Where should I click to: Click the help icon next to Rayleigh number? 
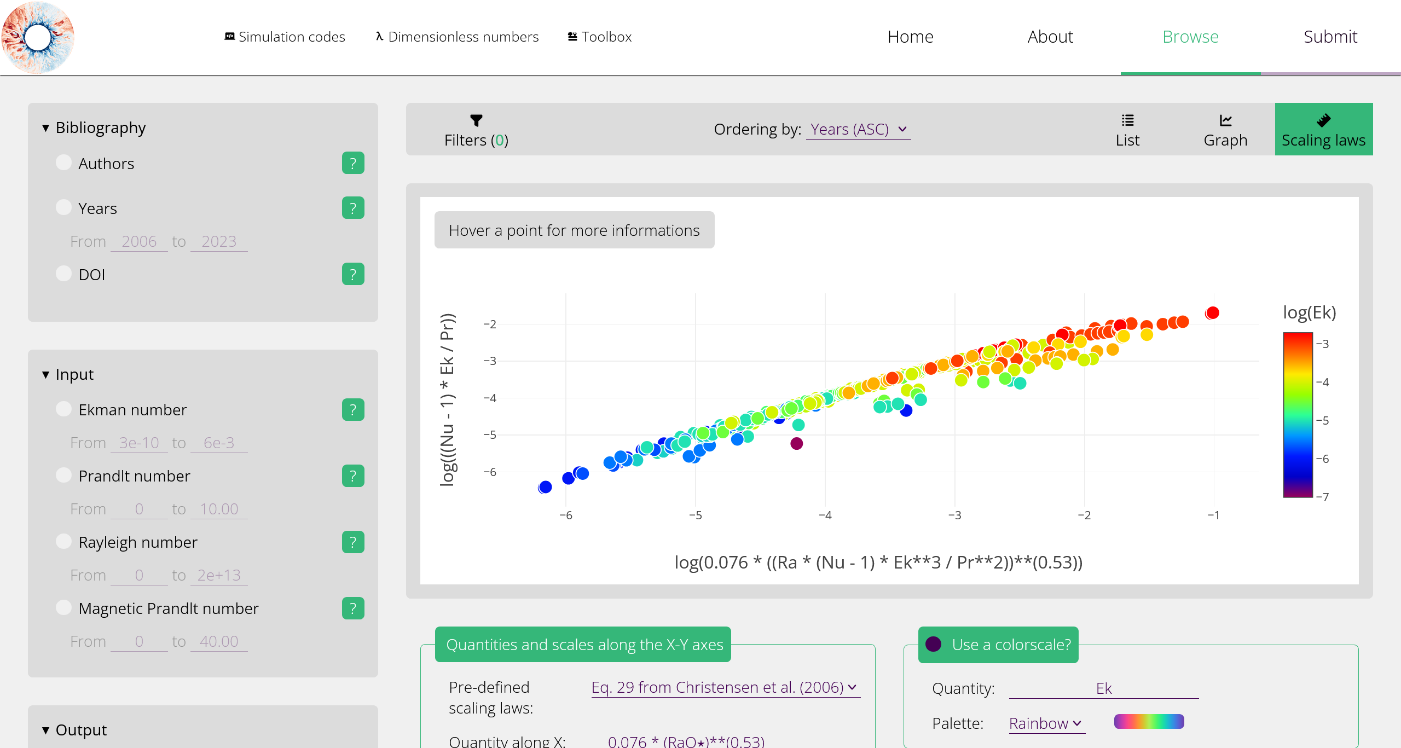point(353,542)
